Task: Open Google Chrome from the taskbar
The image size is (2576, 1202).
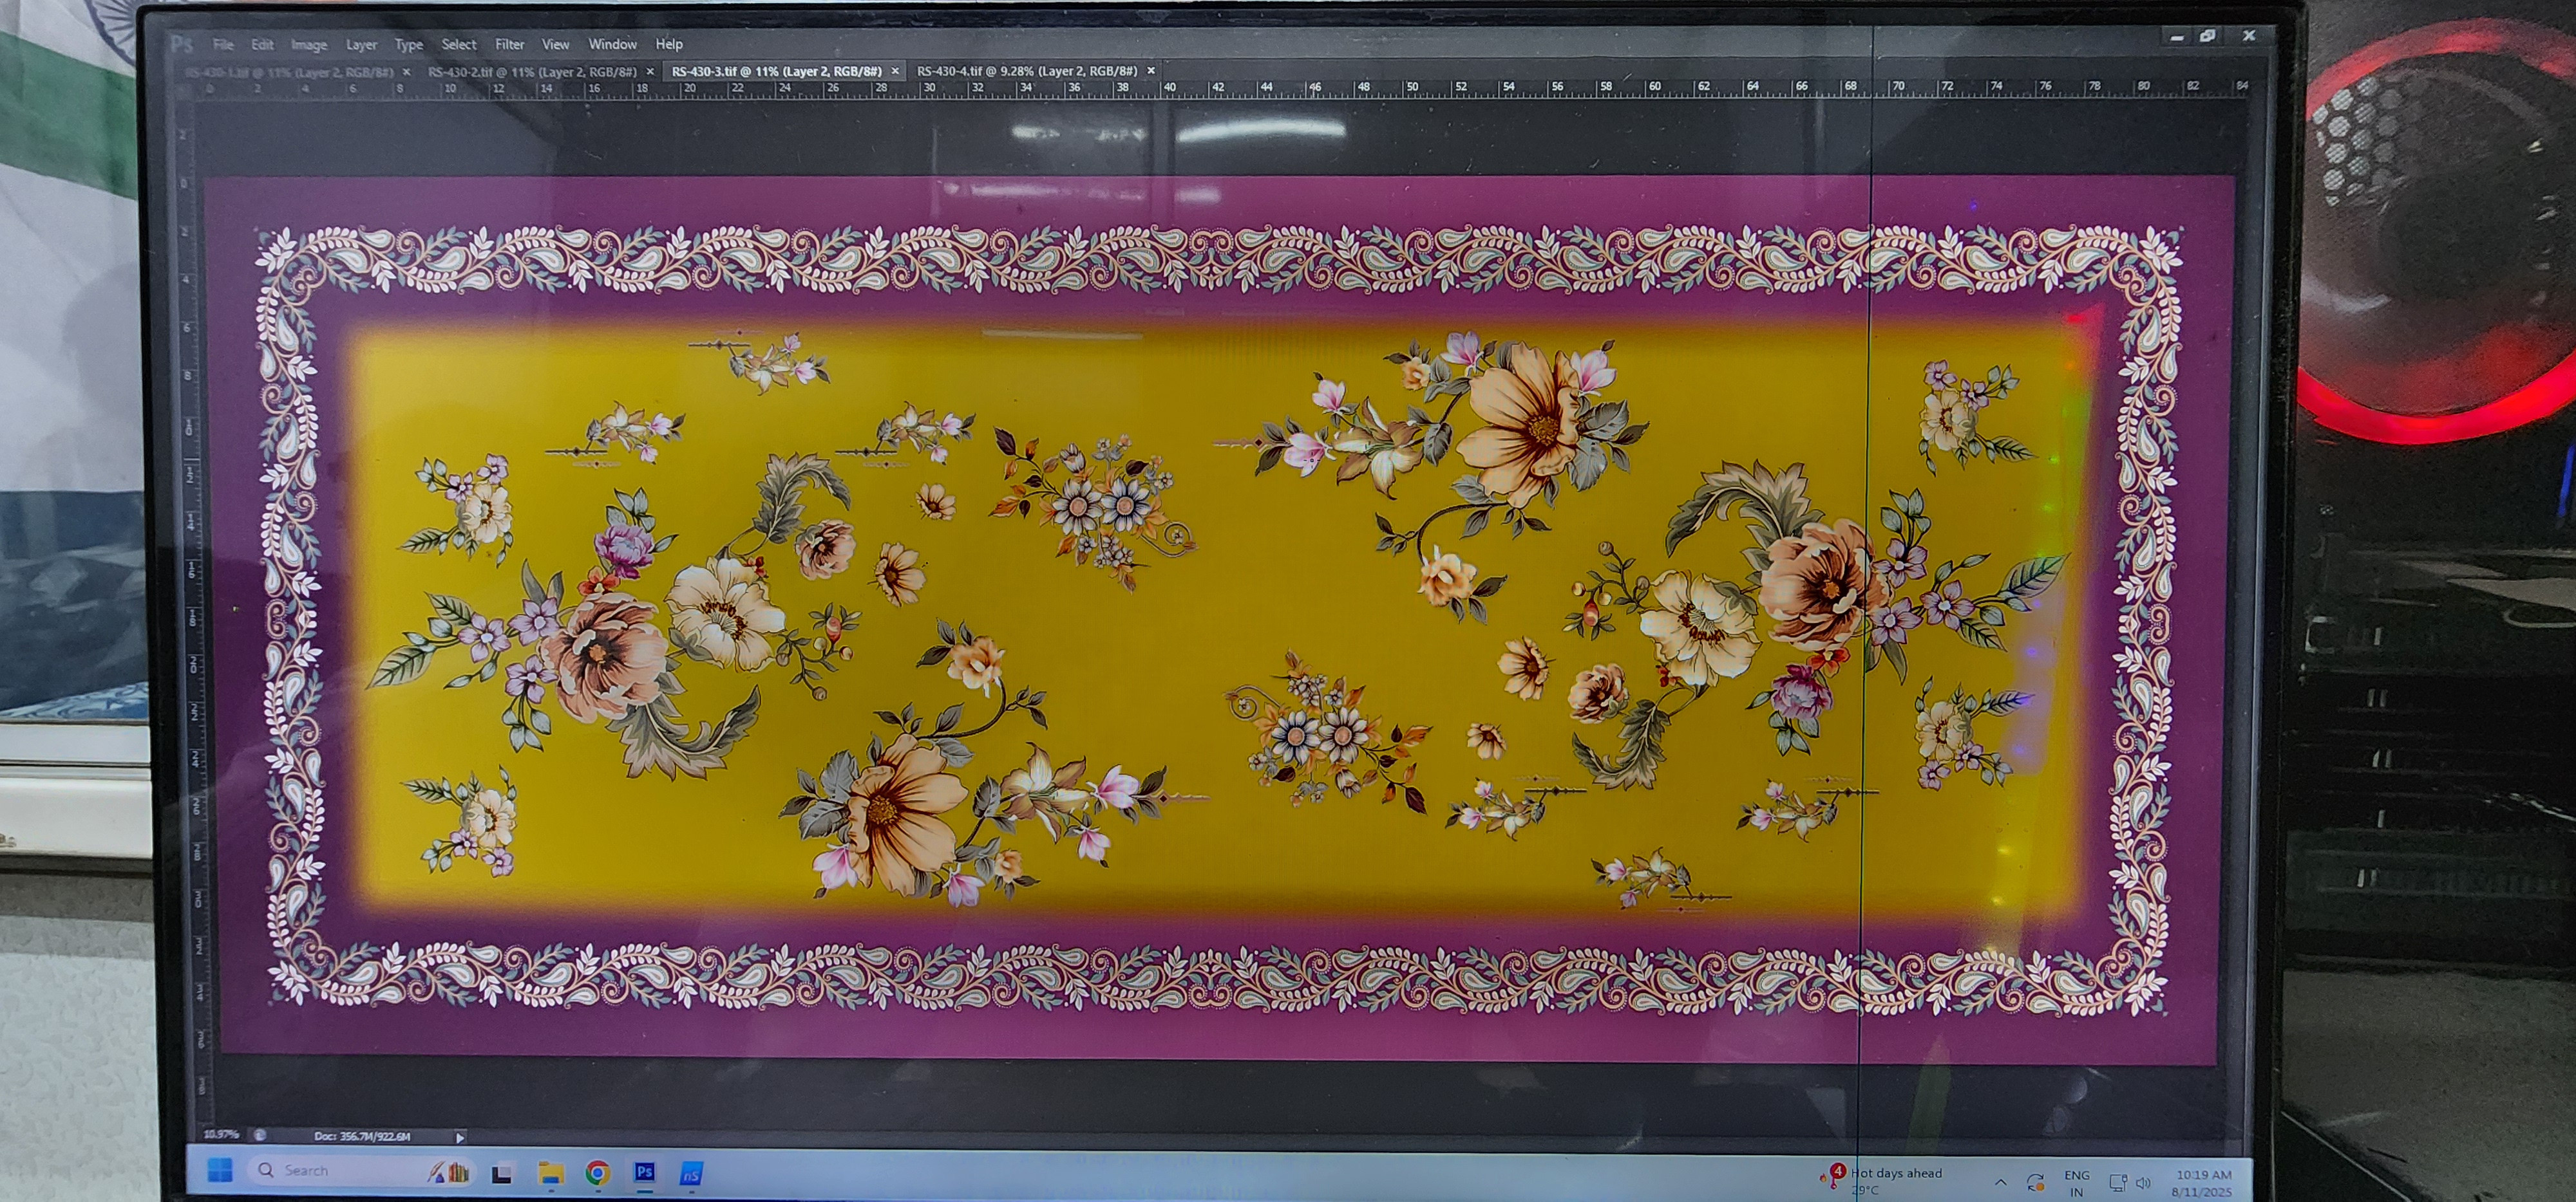Action: (598, 1172)
